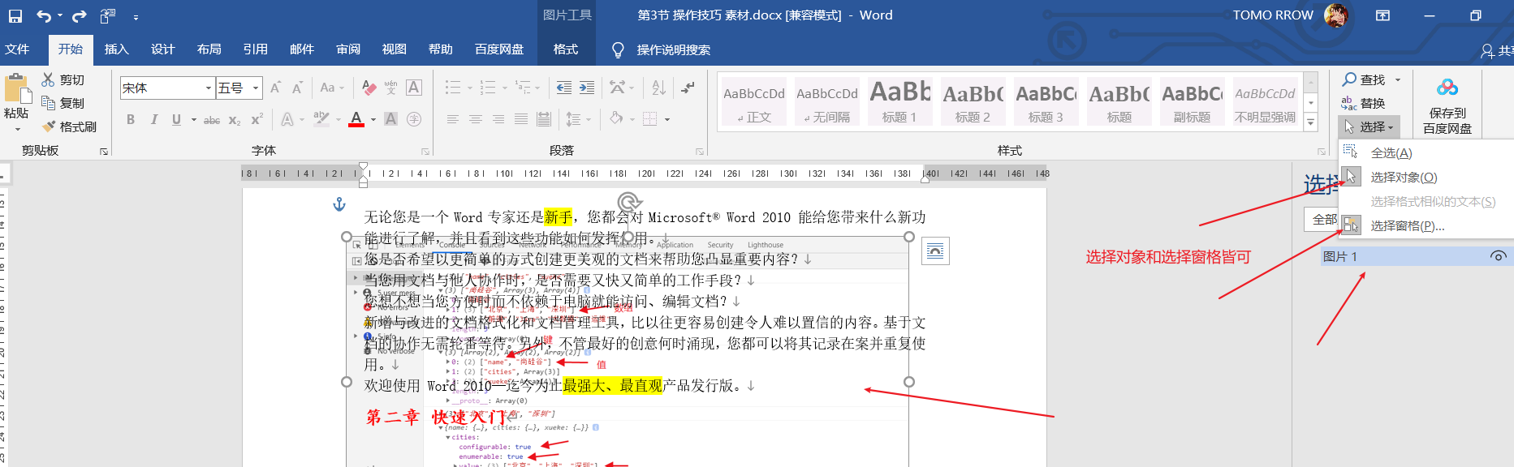1514x467 pixels.
Task: Sort text A-Z icon
Action: (658, 88)
